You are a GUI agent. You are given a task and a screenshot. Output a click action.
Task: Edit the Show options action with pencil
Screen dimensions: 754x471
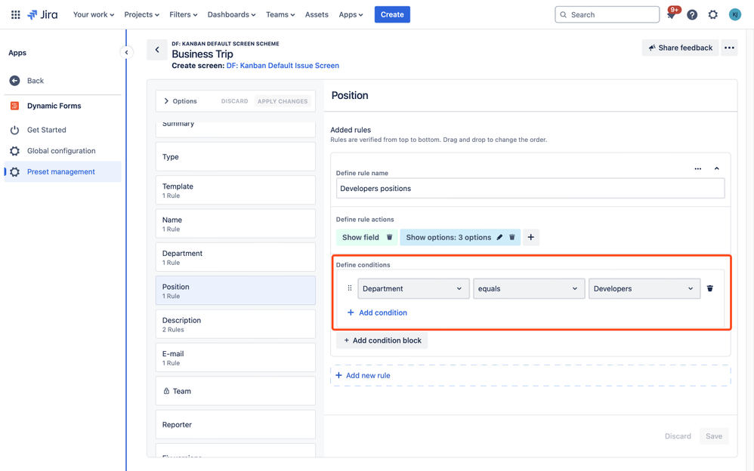coord(499,238)
